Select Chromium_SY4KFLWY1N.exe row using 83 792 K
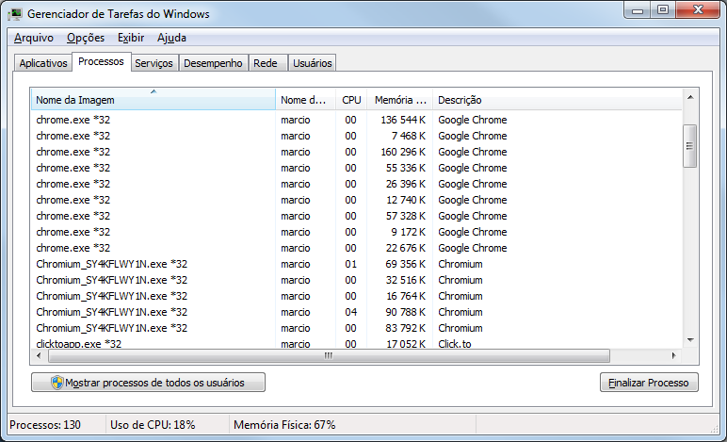727x442 pixels. pyautogui.click(x=357, y=328)
